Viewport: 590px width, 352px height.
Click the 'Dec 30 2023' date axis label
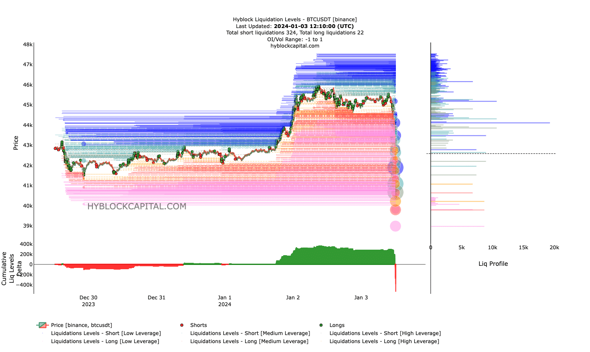point(89,301)
